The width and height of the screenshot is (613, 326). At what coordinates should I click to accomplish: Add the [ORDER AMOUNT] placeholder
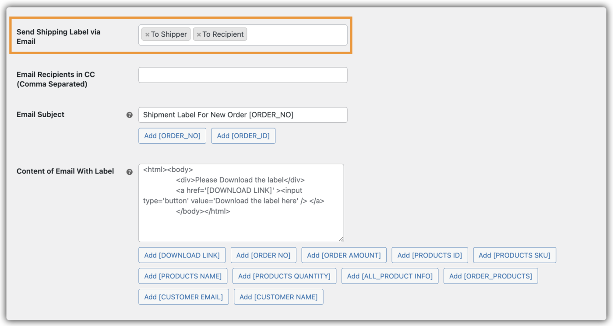(344, 255)
